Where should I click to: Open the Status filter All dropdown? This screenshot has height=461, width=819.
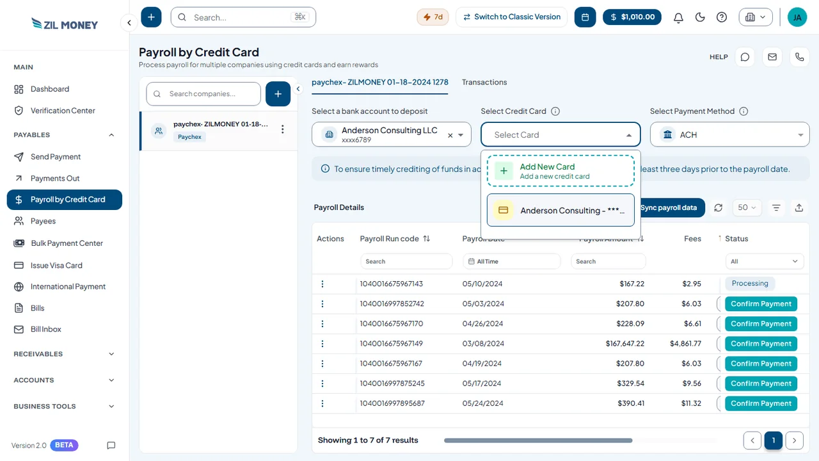point(765,261)
